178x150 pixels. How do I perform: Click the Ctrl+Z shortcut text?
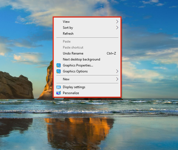(111, 53)
